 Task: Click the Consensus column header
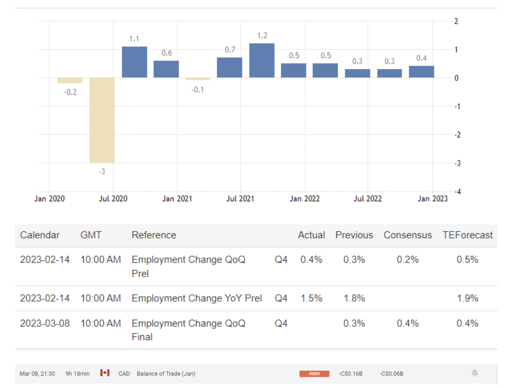pyautogui.click(x=407, y=235)
